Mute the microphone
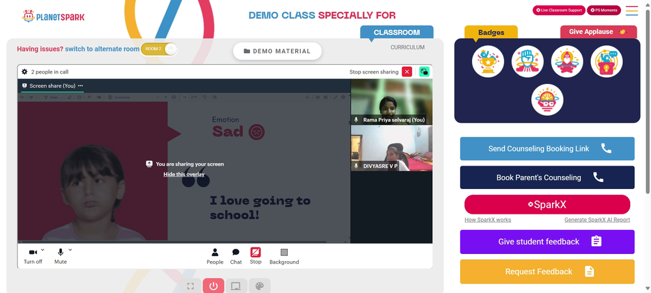This screenshot has width=651, height=293. click(60, 256)
